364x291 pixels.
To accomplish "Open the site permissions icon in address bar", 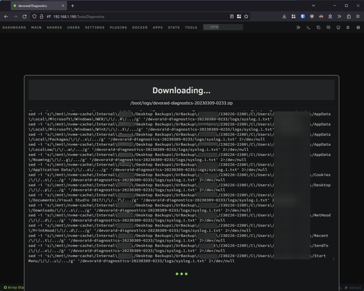I will pyautogui.click(x=49, y=16).
